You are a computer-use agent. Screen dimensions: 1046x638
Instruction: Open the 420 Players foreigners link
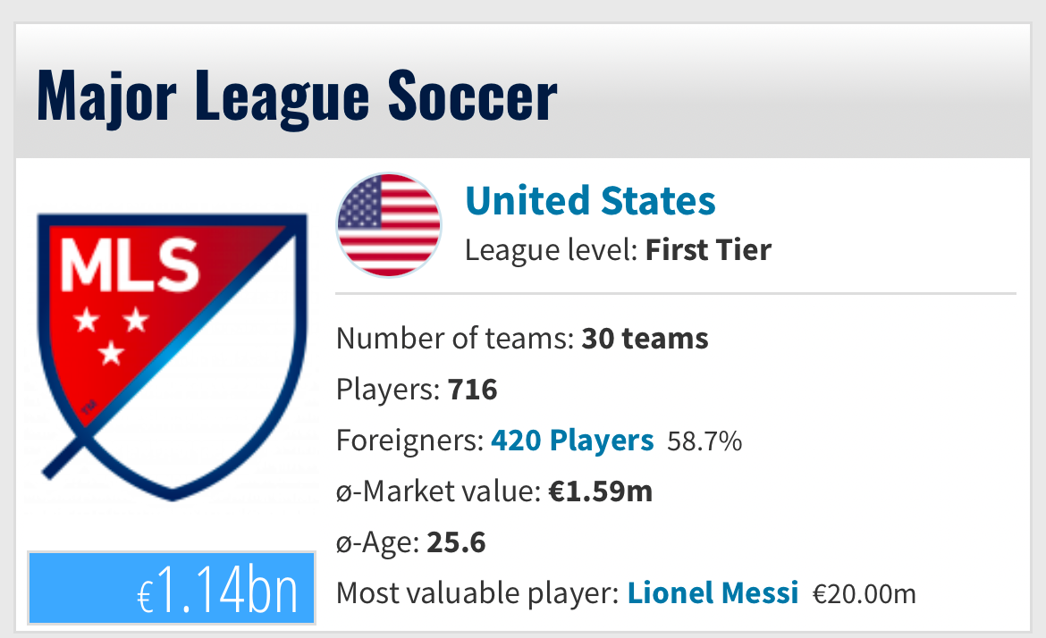(x=572, y=441)
